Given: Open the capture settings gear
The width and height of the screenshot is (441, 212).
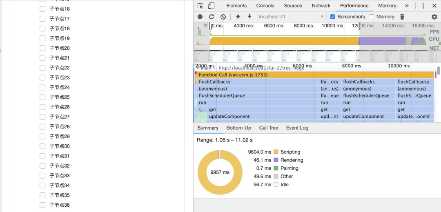Looking at the screenshot, I should pos(434,17).
